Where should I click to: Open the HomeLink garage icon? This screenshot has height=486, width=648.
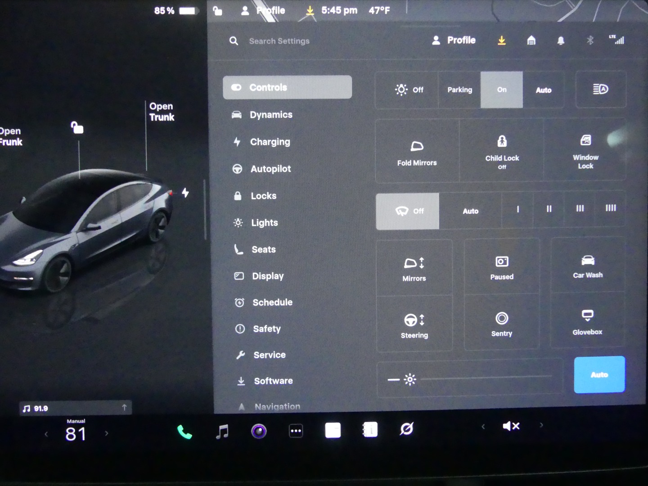[531, 41]
